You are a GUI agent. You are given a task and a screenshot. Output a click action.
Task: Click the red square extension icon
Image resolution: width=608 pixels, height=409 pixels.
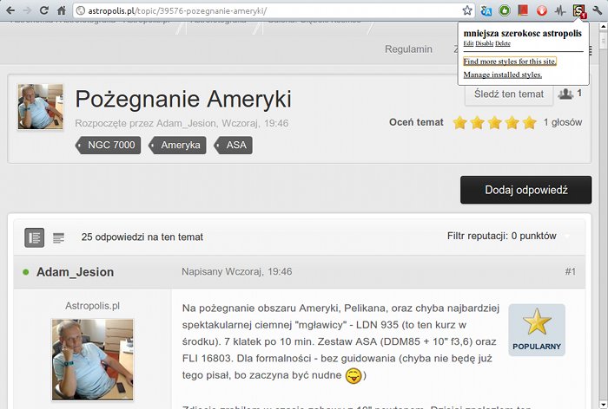(x=523, y=10)
